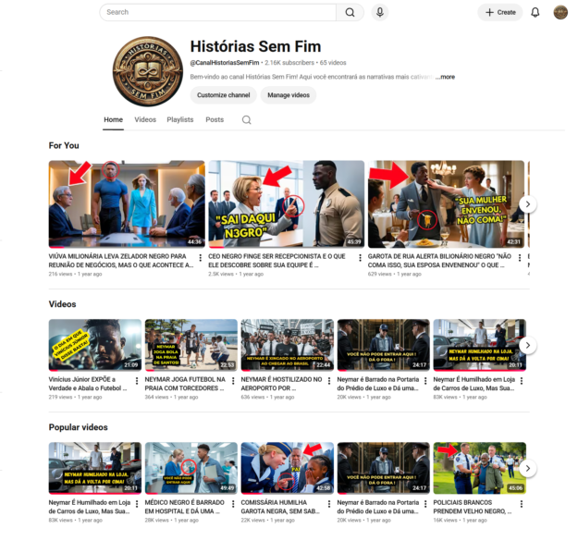Show next For You videos arrow
The width and height of the screenshot is (578, 541).
click(527, 203)
